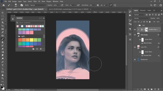The height and width of the screenshot is (91, 163).
Task: Select the Rectangle shape tool
Action: pos(3,72)
